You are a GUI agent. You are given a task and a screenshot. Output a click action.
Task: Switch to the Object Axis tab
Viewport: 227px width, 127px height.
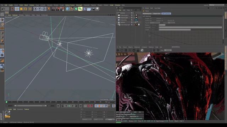157,13
